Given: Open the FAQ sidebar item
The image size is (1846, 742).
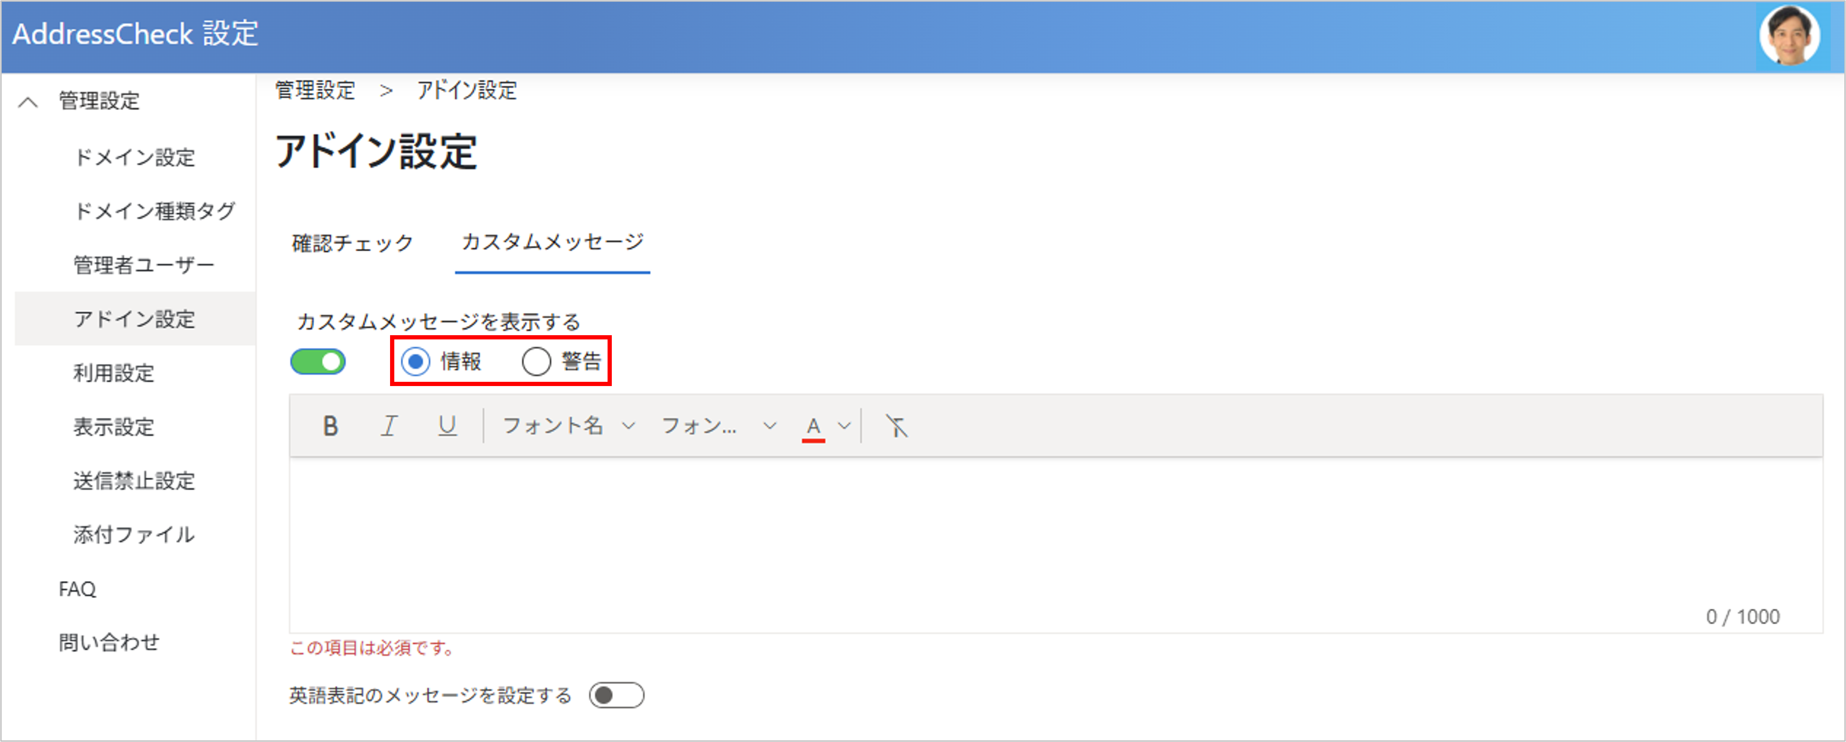Looking at the screenshot, I should [x=78, y=589].
